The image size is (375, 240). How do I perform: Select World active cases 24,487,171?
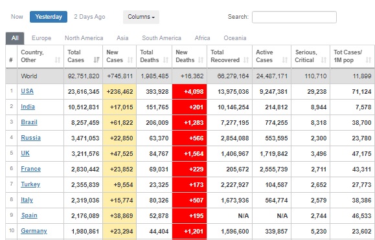pos(271,76)
